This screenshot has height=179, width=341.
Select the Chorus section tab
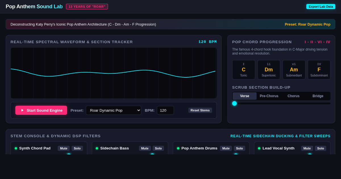point(294,96)
